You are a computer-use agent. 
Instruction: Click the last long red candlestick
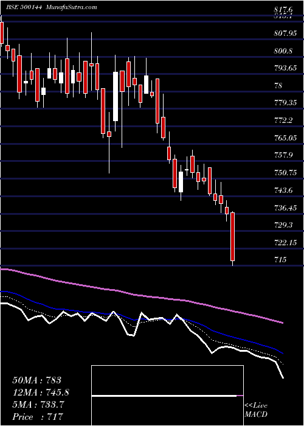click(x=233, y=237)
